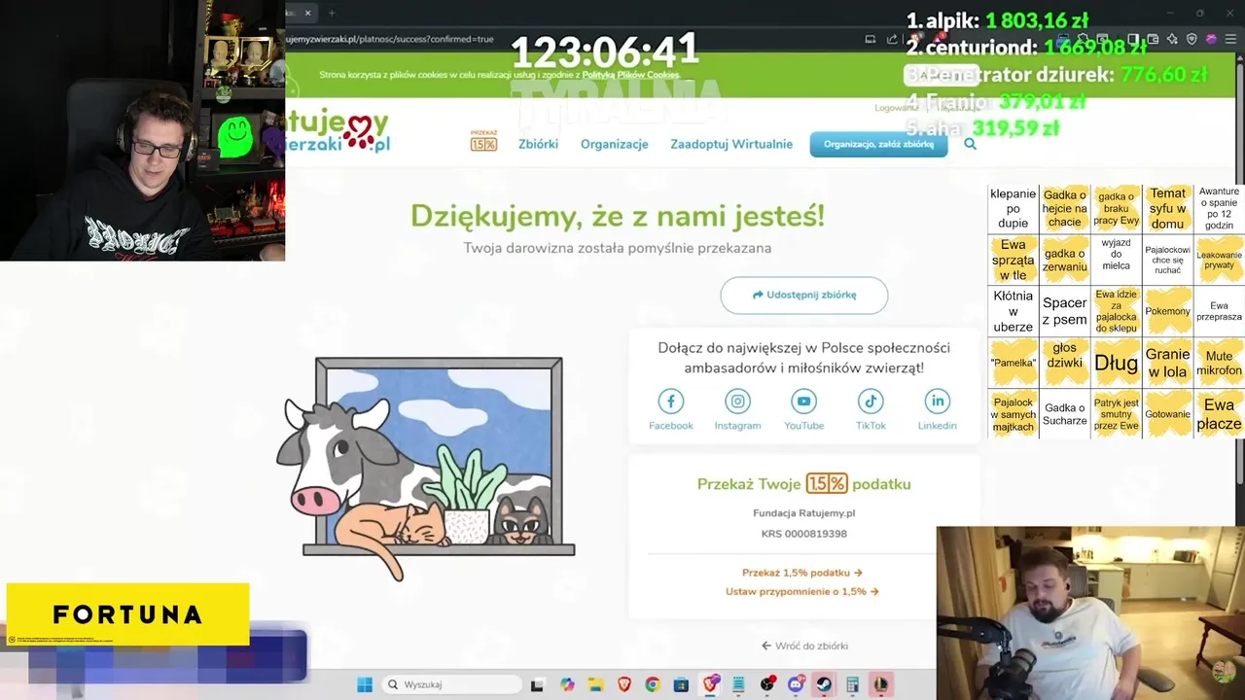Open the Polityka Plików Cookies link
The height and width of the screenshot is (700, 1245).
pos(630,75)
